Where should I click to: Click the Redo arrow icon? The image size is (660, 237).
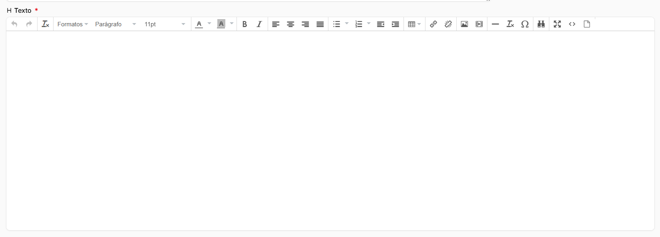[x=29, y=24]
